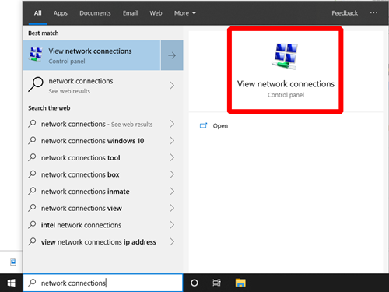The image size is (389, 292).
Task: Expand 'network connections See web results' large chevron
Action: 172,86
